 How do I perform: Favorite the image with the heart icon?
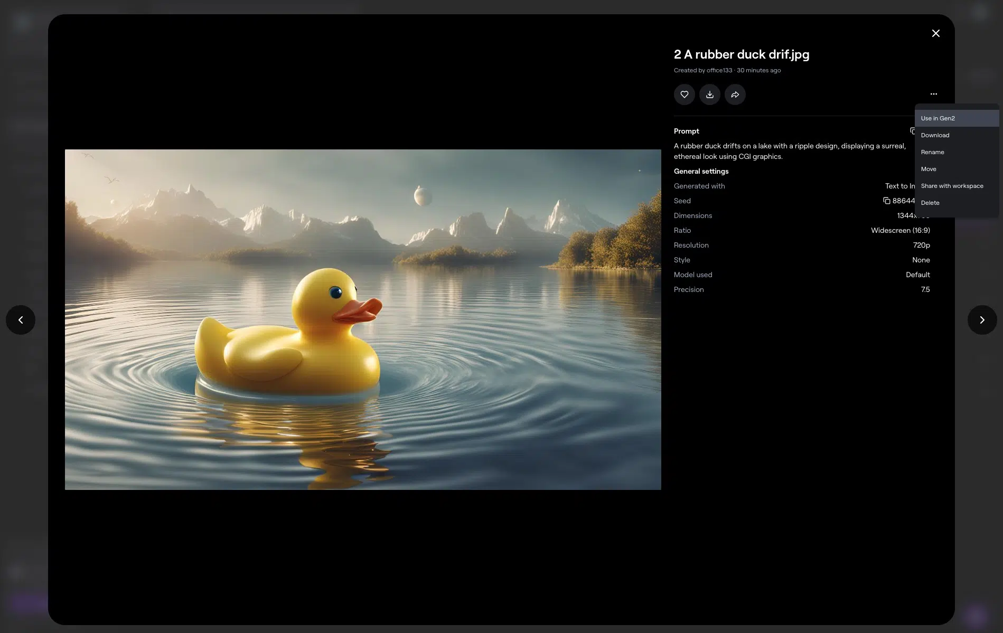click(x=684, y=94)
